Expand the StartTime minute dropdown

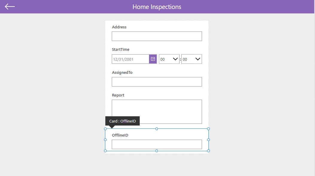192,59
